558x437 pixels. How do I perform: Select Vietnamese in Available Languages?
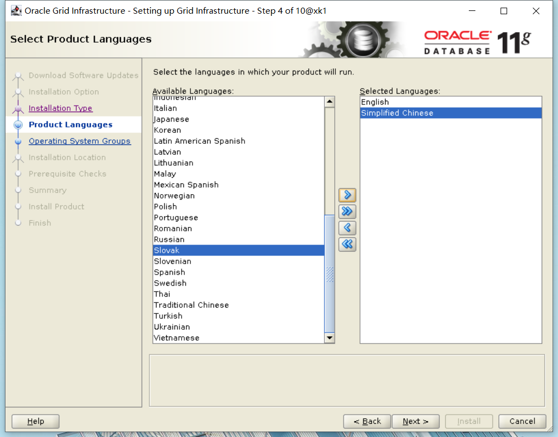click(x=239, y=338)
